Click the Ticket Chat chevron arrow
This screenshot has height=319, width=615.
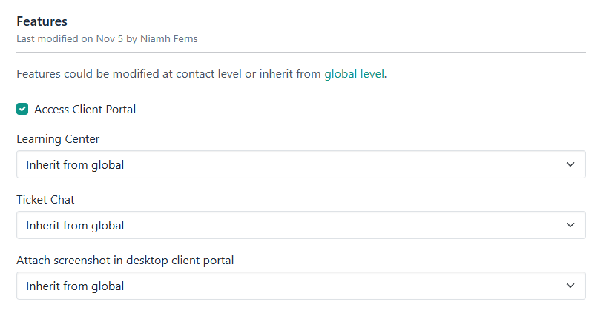click(570, 225)
